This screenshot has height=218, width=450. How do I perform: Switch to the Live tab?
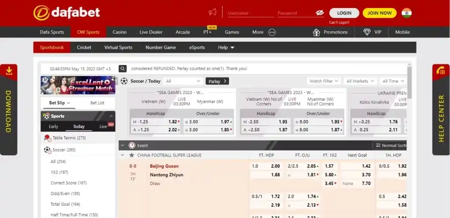coord(104,127)
